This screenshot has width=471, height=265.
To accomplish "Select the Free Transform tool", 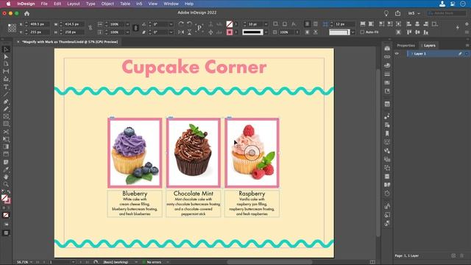I will [x=6, y=139].
